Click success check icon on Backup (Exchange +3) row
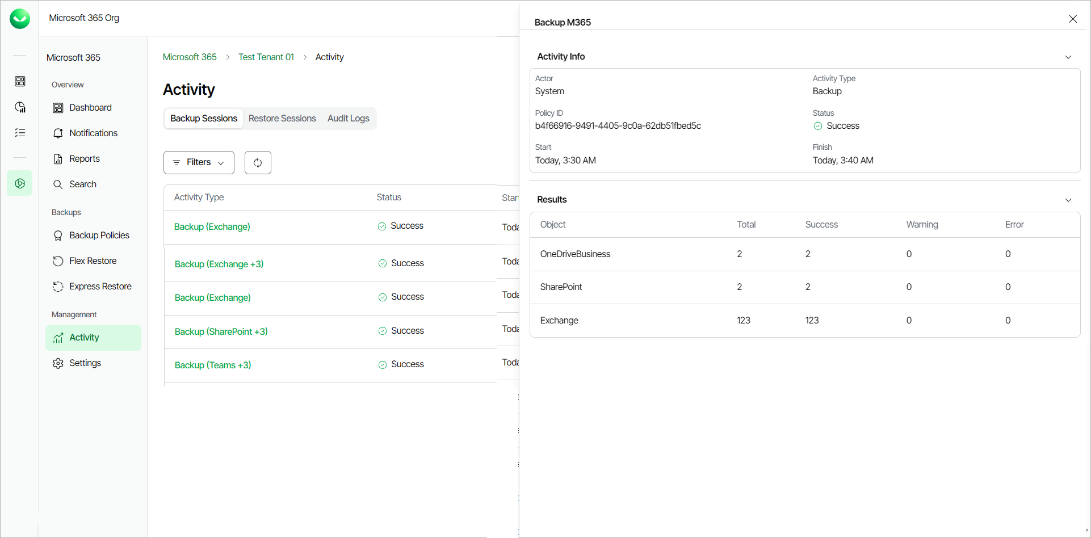The image size is (1091, 538). [383, 263]
